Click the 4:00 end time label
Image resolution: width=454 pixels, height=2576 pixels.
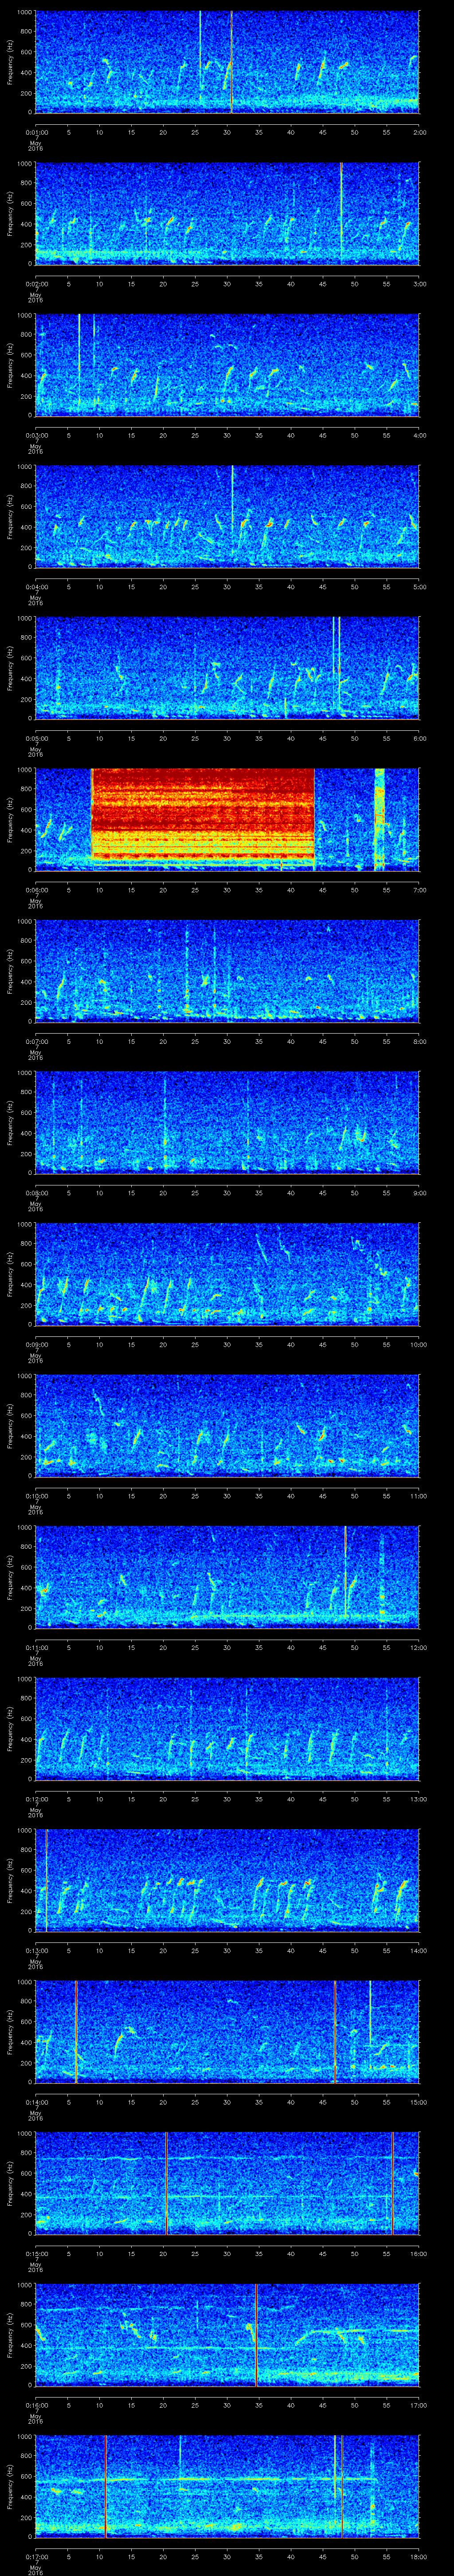(419, 434)
